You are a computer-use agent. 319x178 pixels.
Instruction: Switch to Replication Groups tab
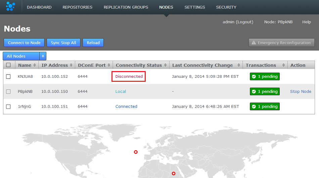pos(126,7)
